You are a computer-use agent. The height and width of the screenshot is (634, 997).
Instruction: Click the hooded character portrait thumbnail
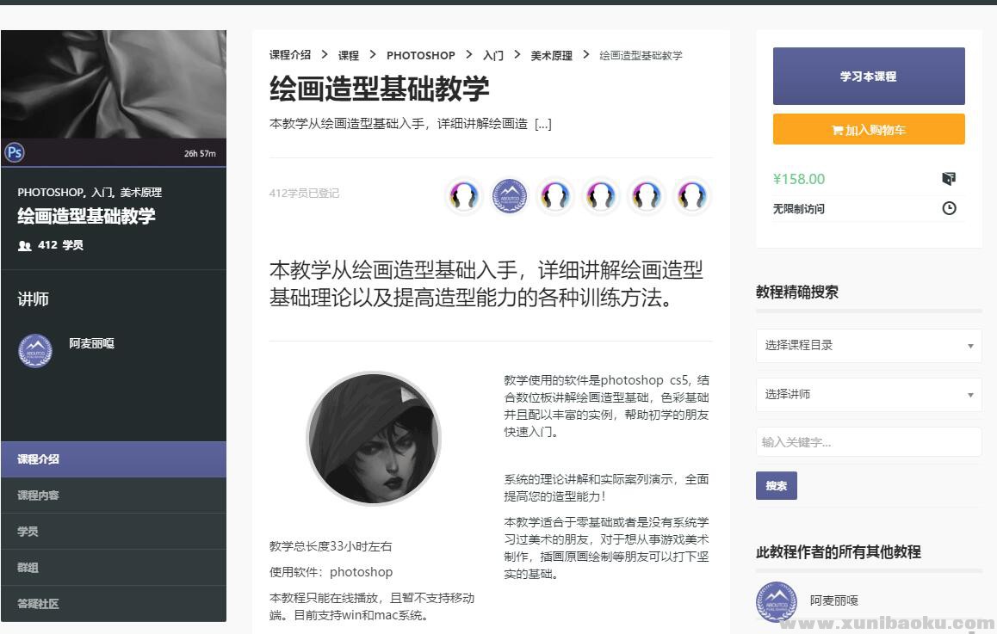[x=374, y=439]
